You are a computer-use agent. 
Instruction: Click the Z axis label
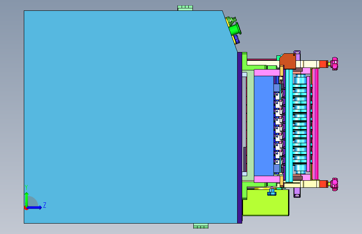coord(45,205)
